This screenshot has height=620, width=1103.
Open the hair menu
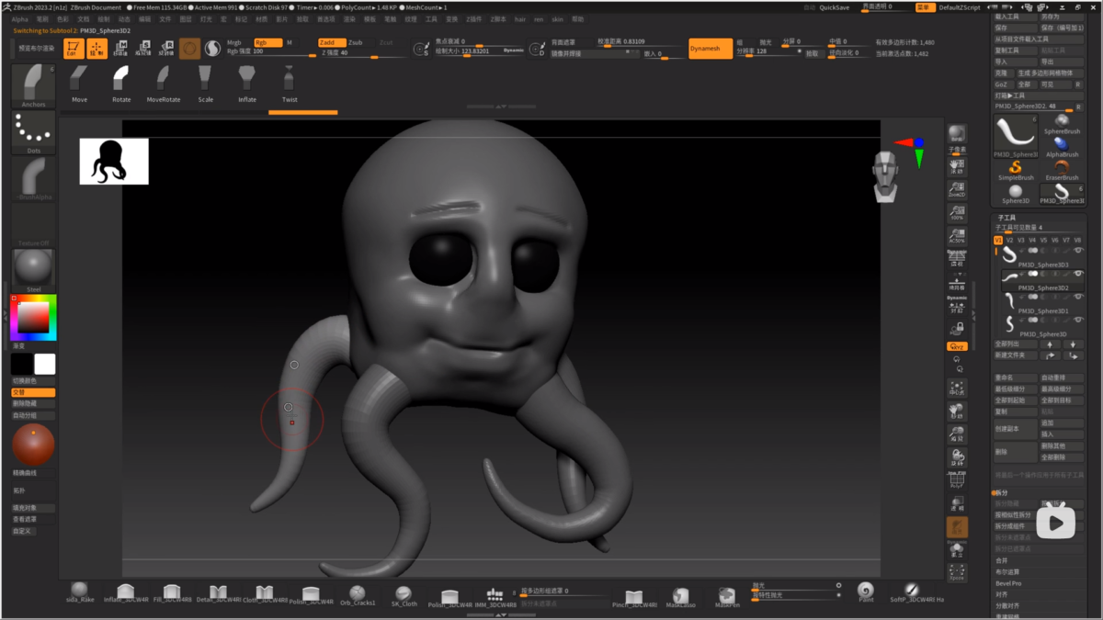(x=520, y=19)
